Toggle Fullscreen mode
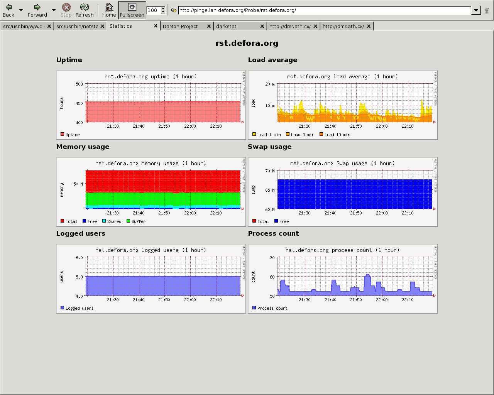This screenshot has width=494, height=395. [132, 10]
